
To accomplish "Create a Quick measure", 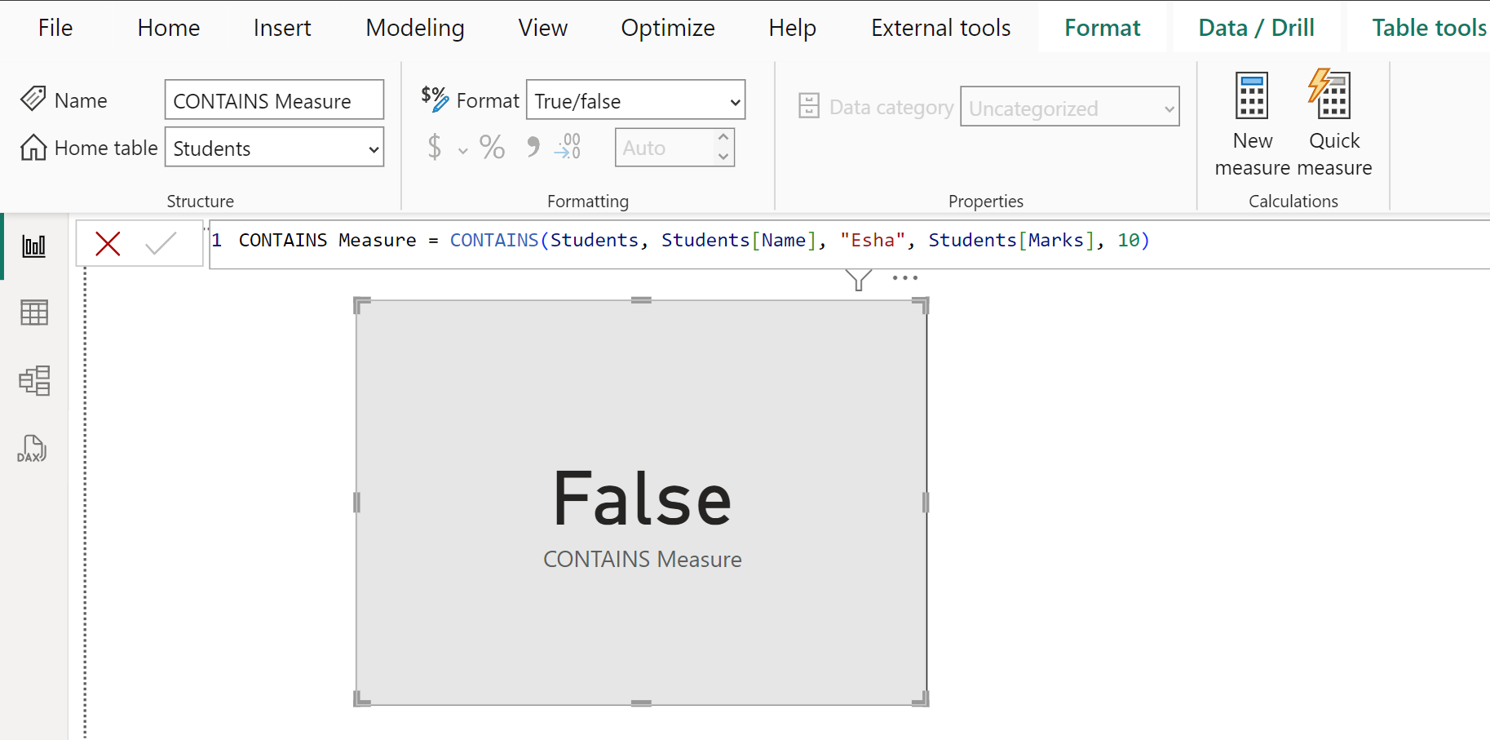I will (x=1333, y=122).
